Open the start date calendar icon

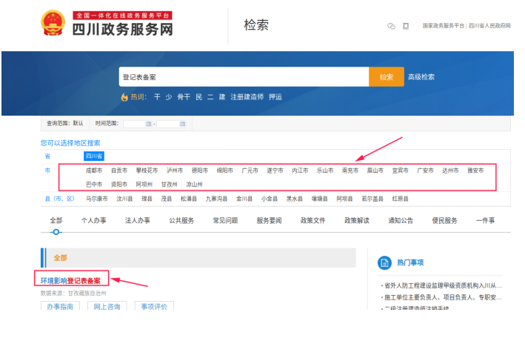(147, 124)
